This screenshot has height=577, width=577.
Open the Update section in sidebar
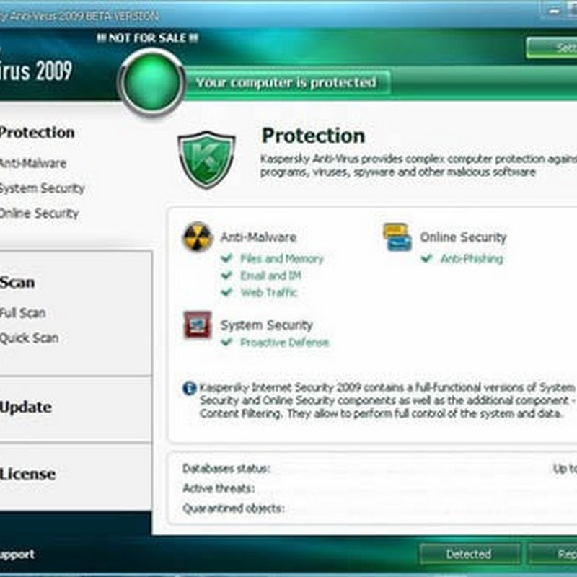[x=26, y=408]
